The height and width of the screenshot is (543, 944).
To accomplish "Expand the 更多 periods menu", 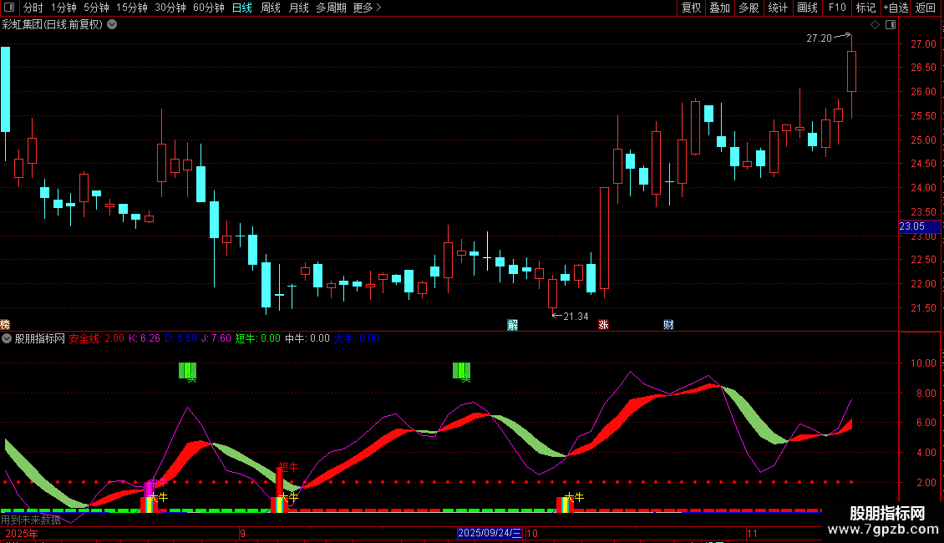I will (367, 8).
